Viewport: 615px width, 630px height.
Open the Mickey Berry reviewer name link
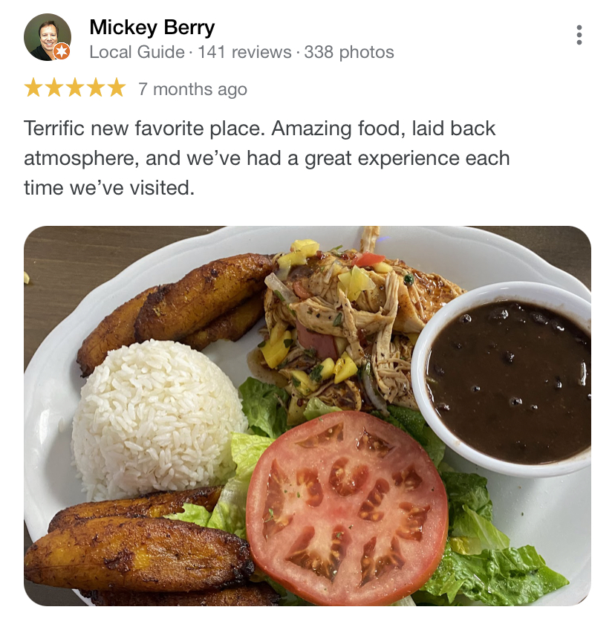coord(152,27)
